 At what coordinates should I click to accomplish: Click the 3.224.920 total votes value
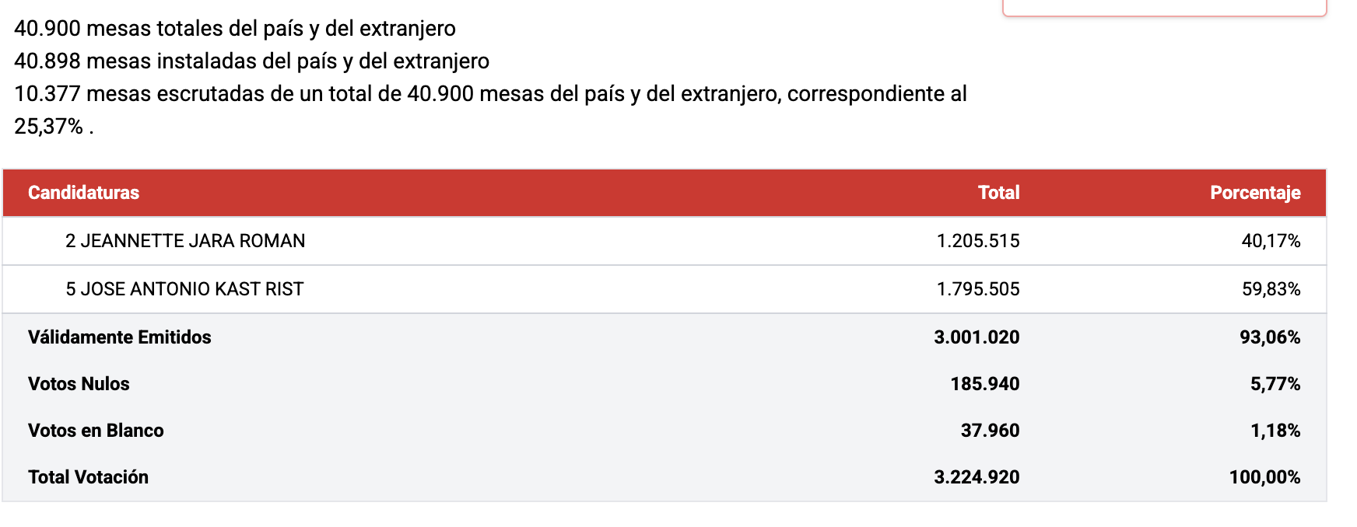977,477
